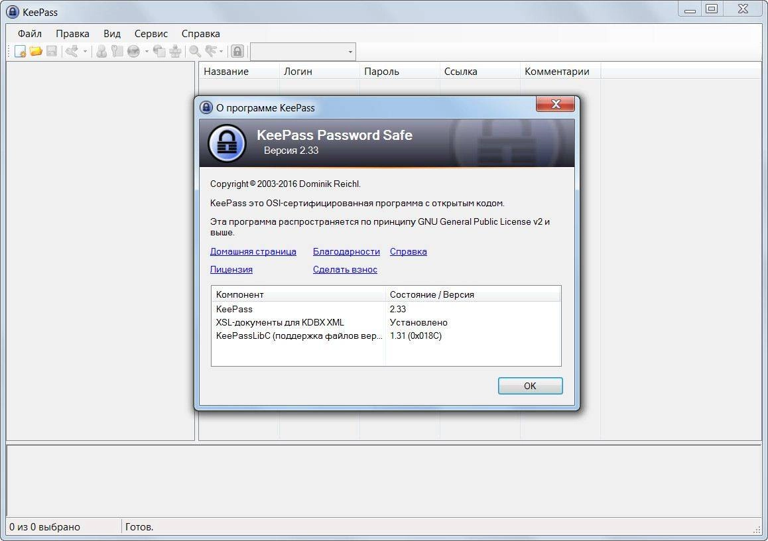
Task: Open the Благодарности link
Action: click(346, 252)
